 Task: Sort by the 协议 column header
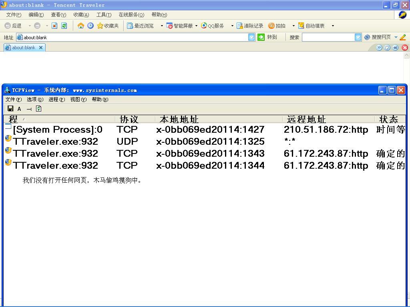click(x=135, y=119)
